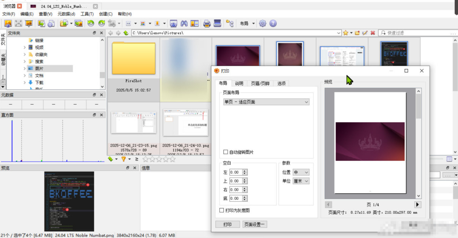Open the page layout dropdown (单页 - 适应页面)
The width and height of the screenshot is (458, 238).
pyautogui.click(x=266, y=102)
